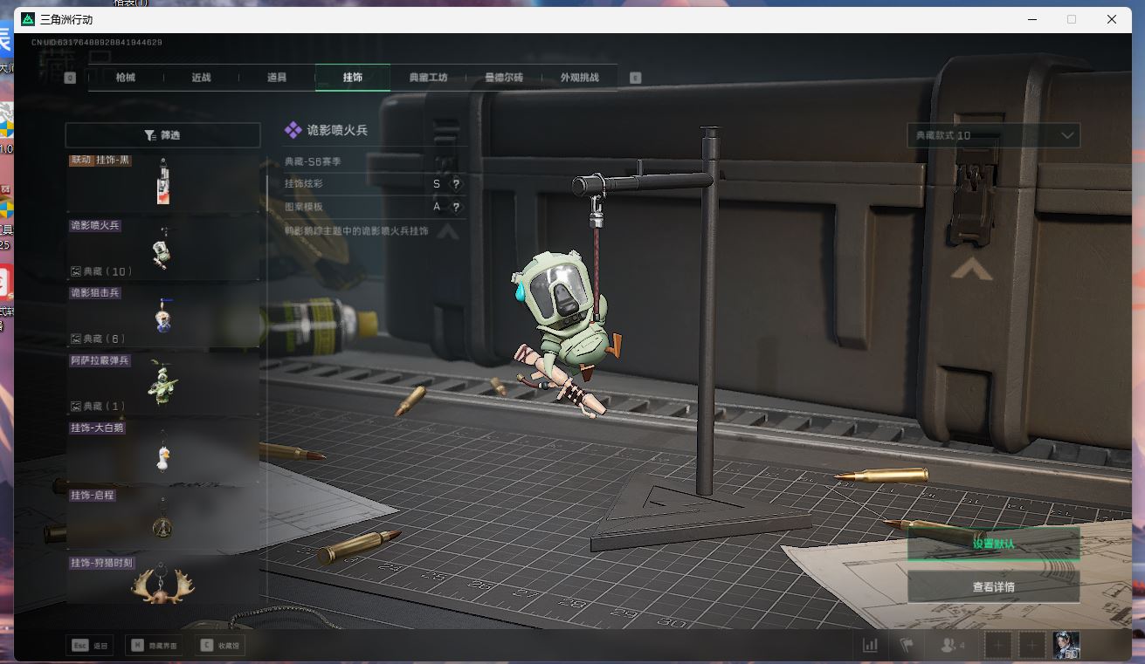Click the flag icon in bottom bar

(907, 646)
